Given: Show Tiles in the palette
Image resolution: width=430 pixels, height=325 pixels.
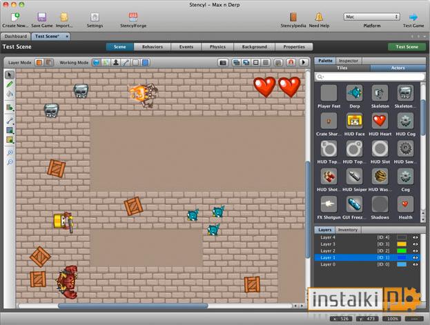Looking at the screenshot, I should click(x=342, y=68).
